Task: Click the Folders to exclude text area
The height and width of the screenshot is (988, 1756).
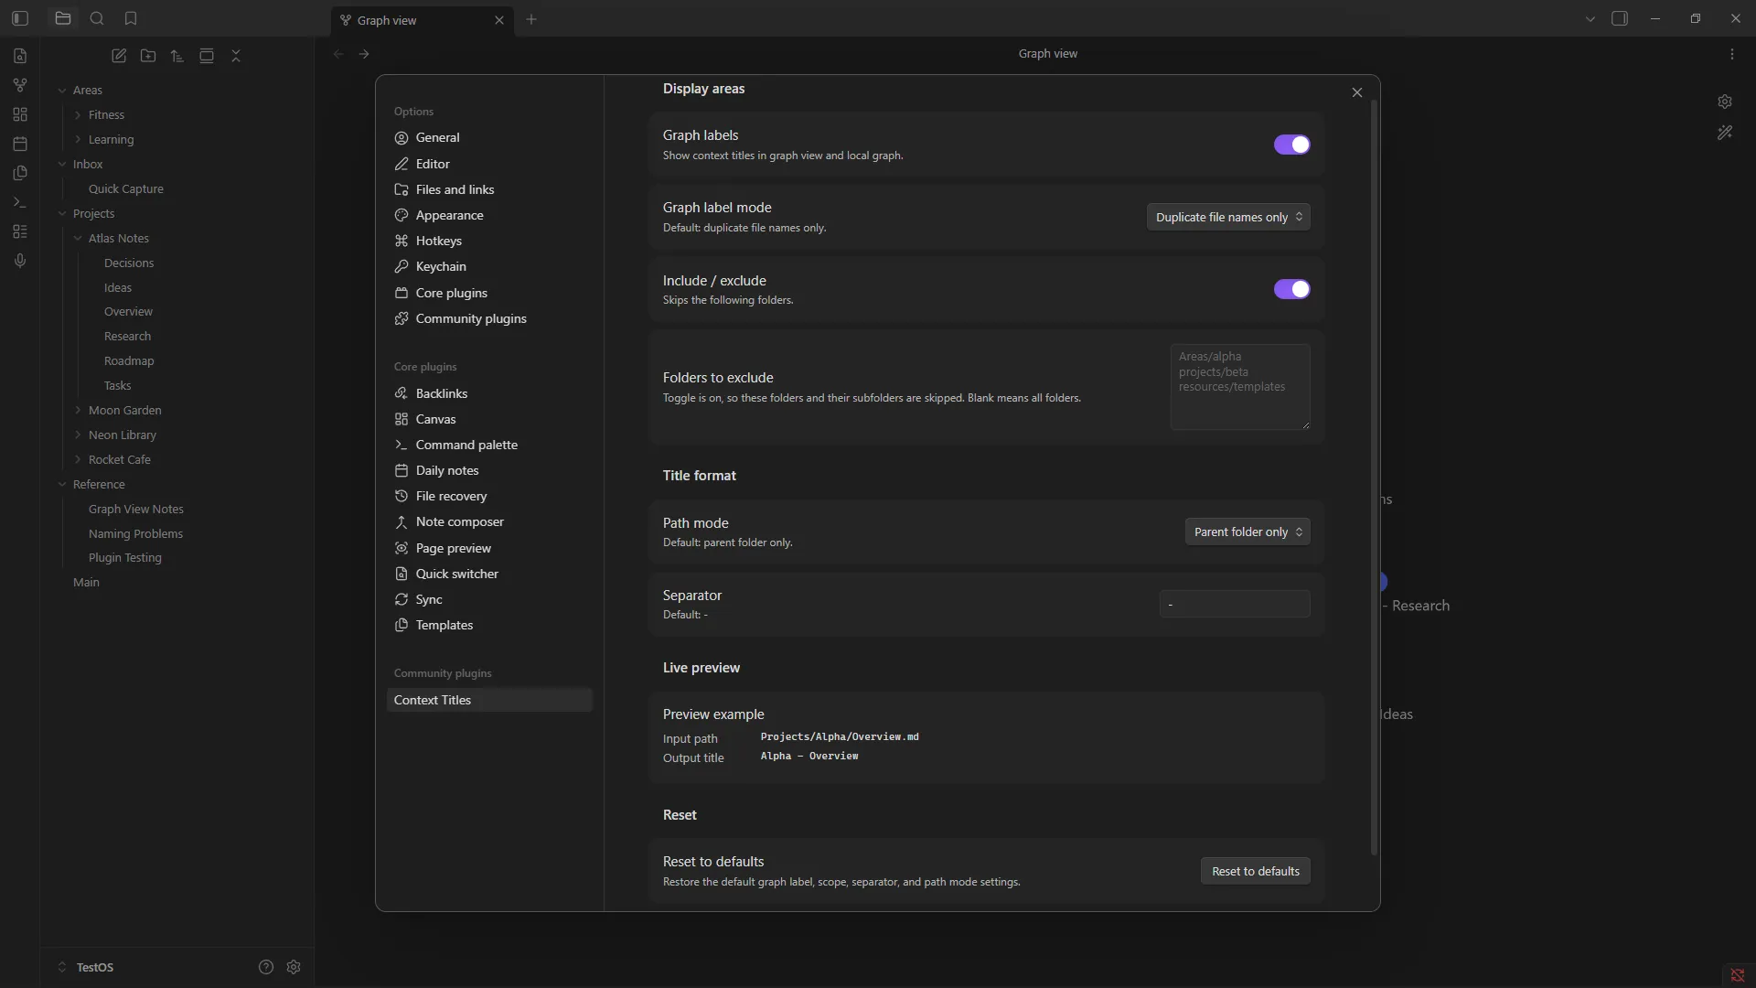Action: [x=1240, y=387]
